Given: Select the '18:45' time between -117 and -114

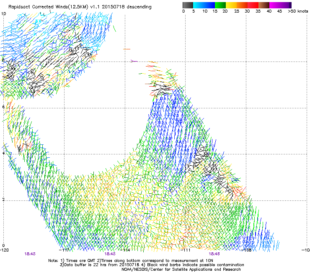Looking at the screenshot, I should pos(110,254).
